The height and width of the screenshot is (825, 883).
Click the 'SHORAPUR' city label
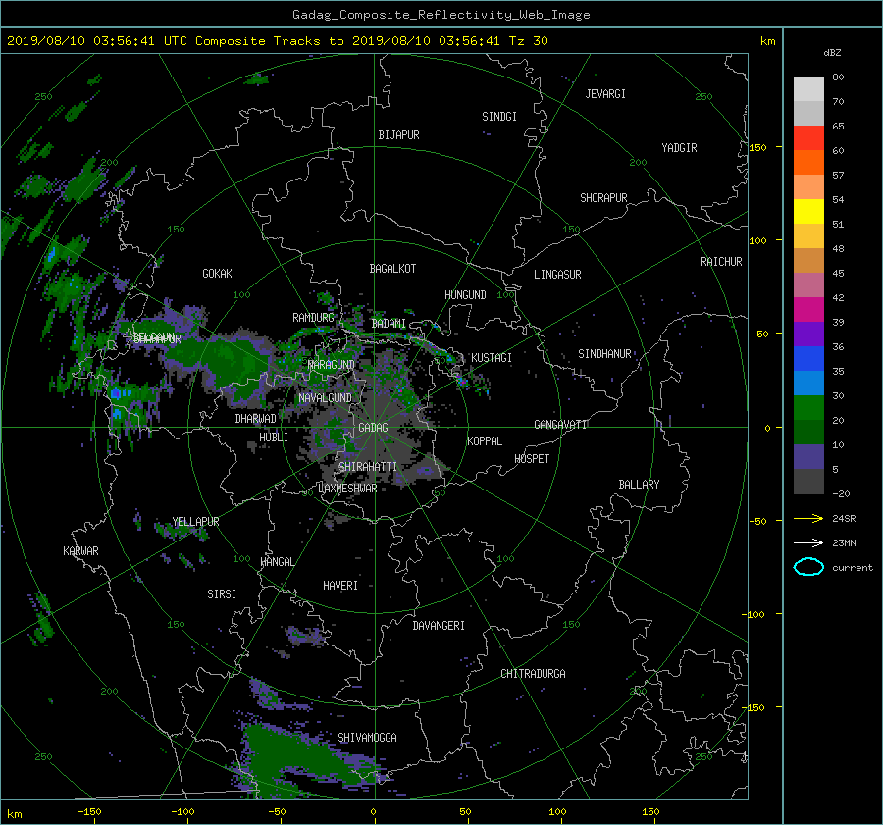click(x=603, y=198)
